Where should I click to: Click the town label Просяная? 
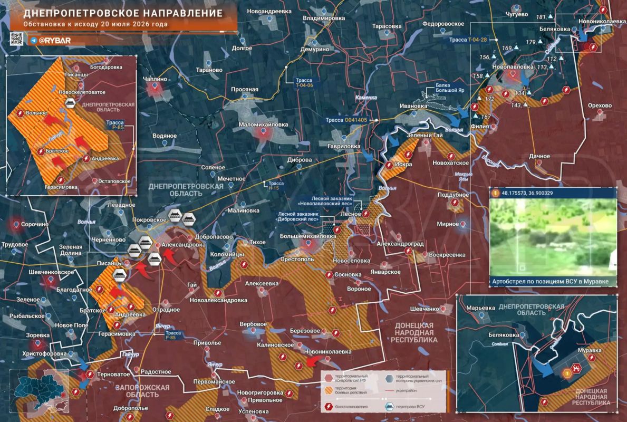[x=245, y=89]
